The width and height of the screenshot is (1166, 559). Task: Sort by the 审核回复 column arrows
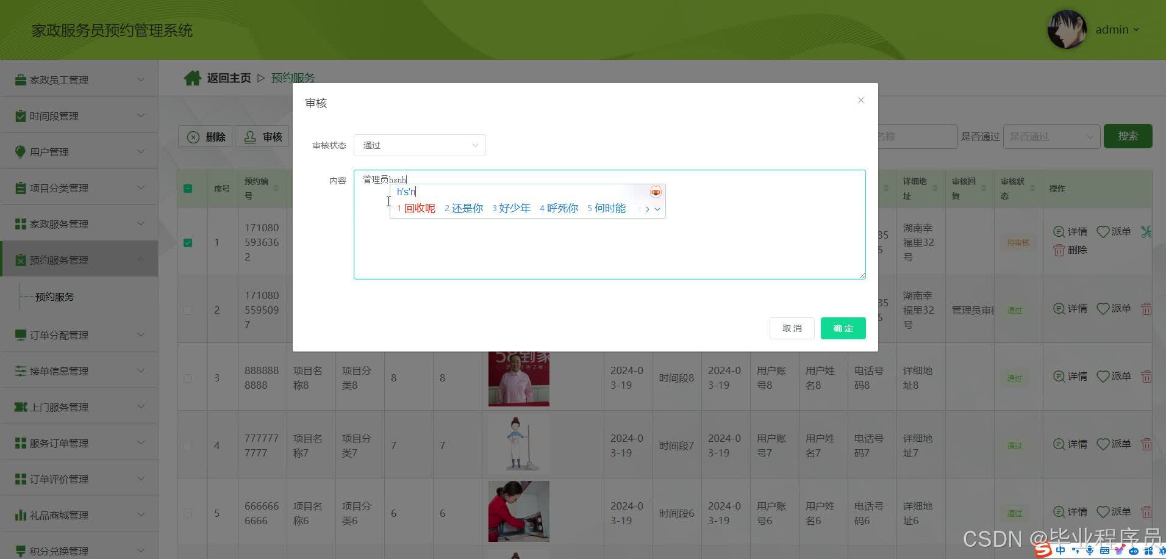coord(983,188)
